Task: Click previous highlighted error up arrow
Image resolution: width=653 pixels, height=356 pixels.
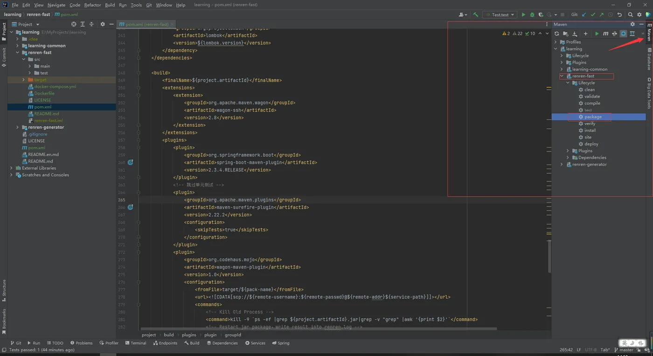Action: pyautogui.click(x=540, y=34)
